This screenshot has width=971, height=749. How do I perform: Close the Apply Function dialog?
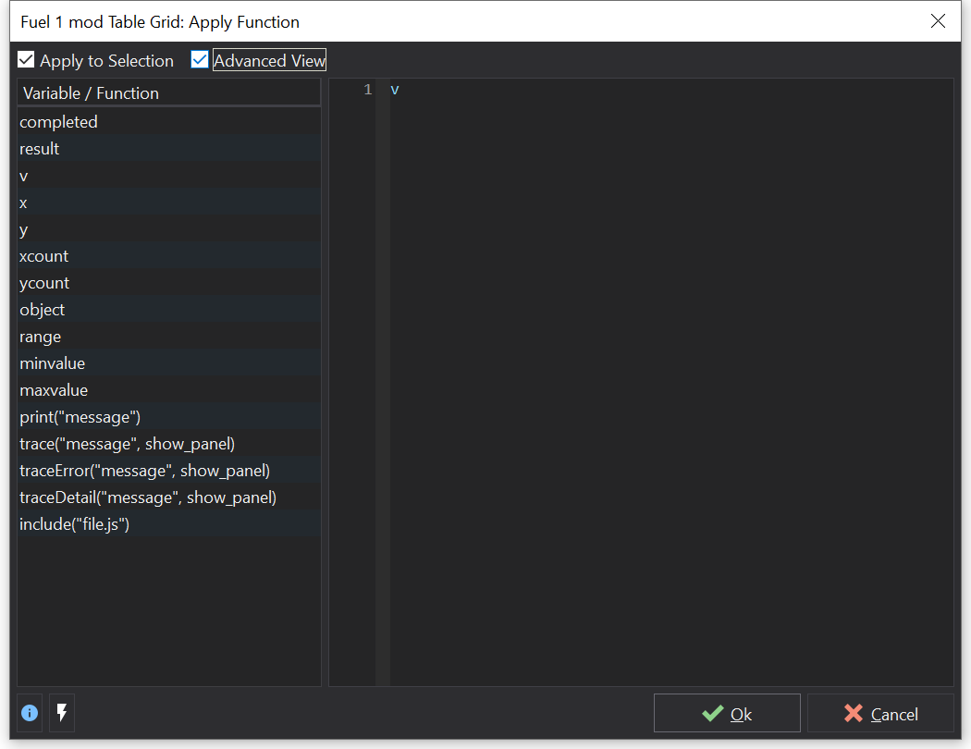[938, 21]
